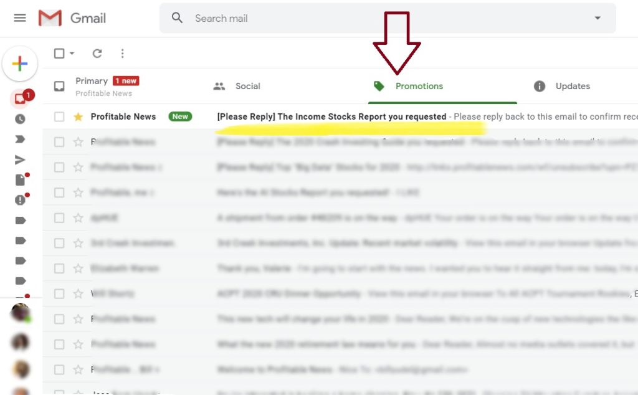Open Drafts document icon in sidebar

tap(20, 180)
